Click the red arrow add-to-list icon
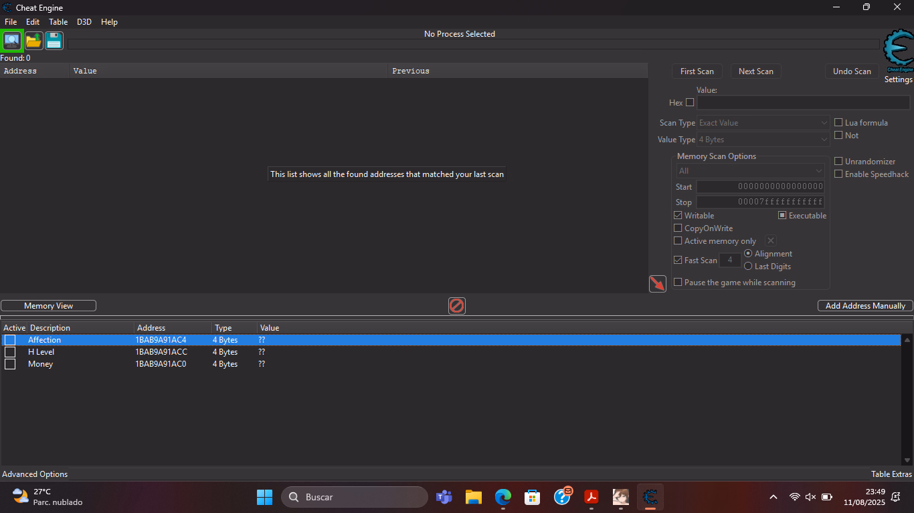 pyautogui.click(x=657, y=284)
